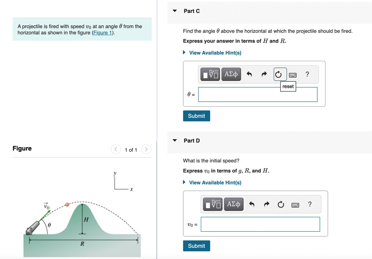Submit the answer for Part C
Screen dimensions: 372x259
click(196, 116)
